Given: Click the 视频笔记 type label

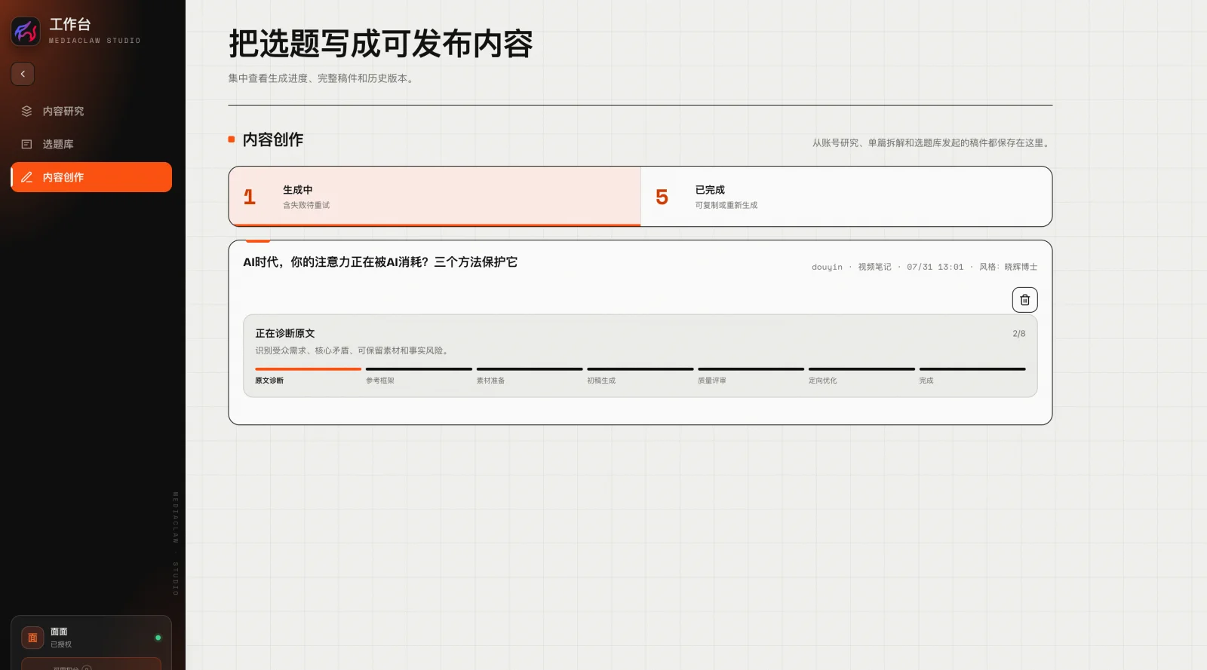Looking at the screenshot, I should [874, 267].
